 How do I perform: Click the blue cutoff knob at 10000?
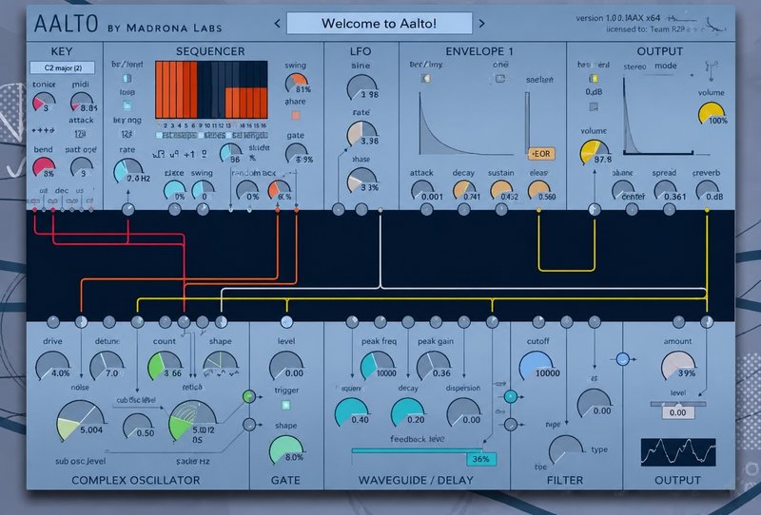[537, 366]
